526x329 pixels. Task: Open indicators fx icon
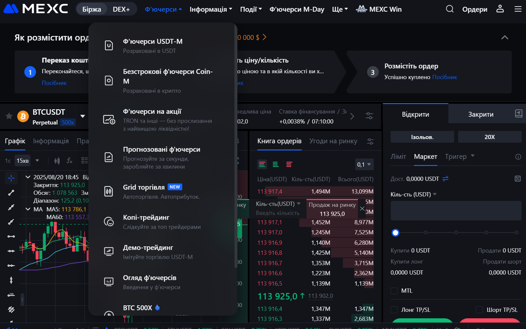click(x=69, y=160)
